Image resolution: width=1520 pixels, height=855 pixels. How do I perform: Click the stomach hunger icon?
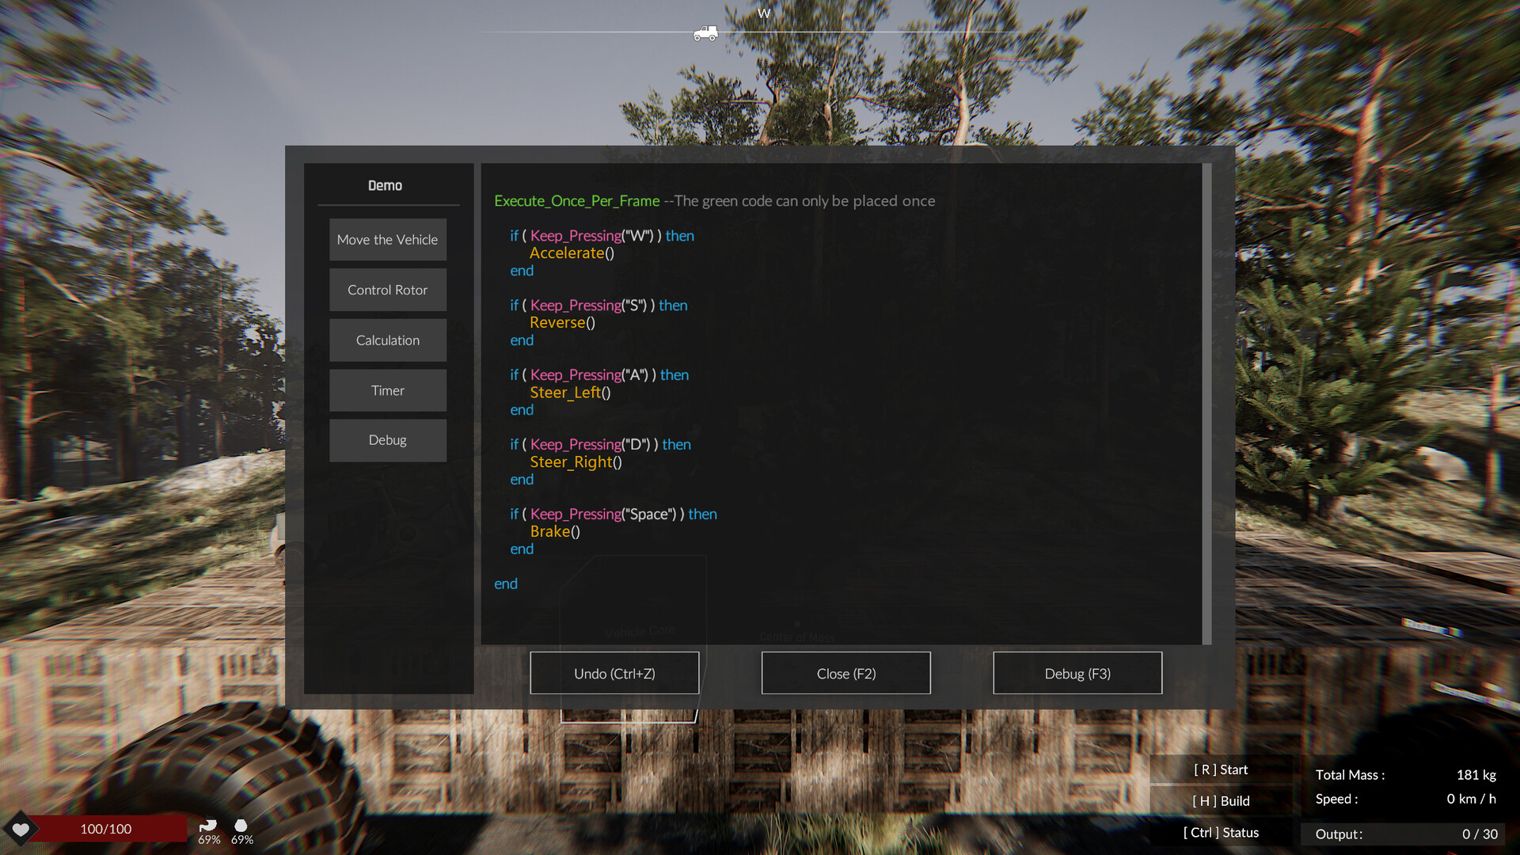pyautogui.click(x=208, y=826)
